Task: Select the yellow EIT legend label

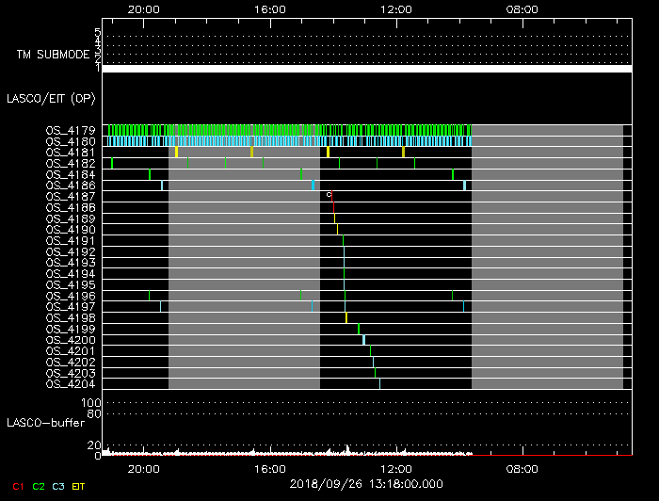Action: (79, 485)
